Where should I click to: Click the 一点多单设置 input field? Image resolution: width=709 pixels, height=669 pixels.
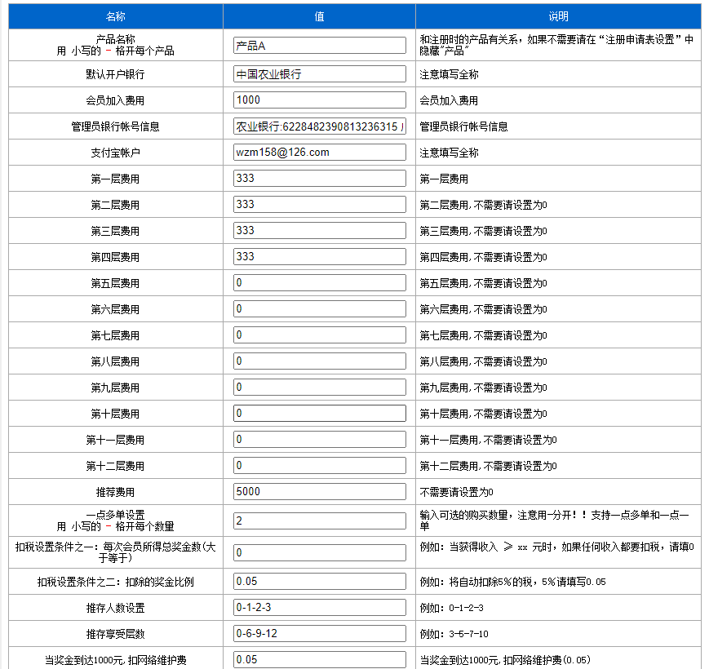[319, 521]
